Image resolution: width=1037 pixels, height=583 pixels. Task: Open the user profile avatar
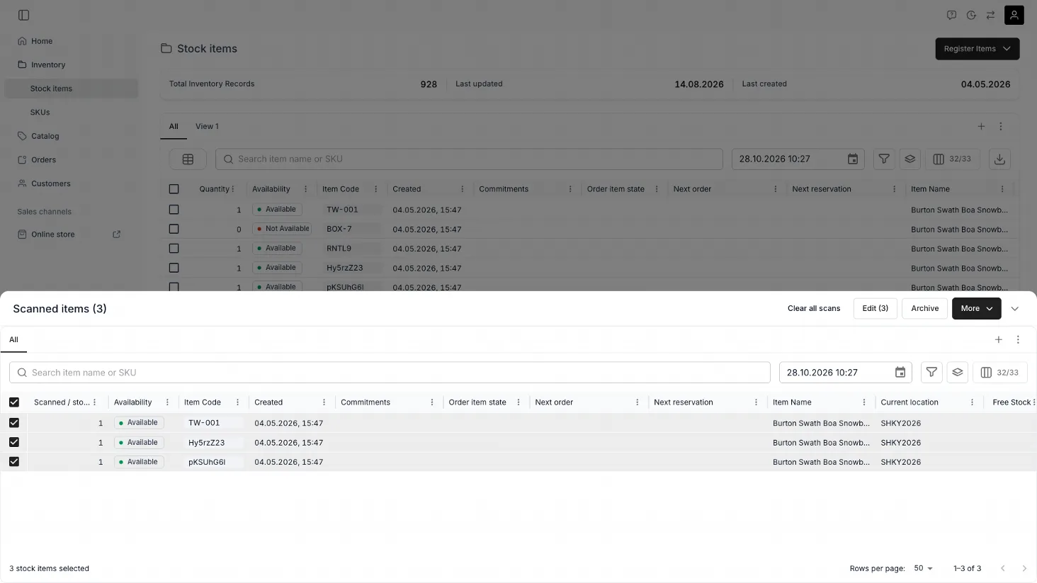pos(1014,15)
